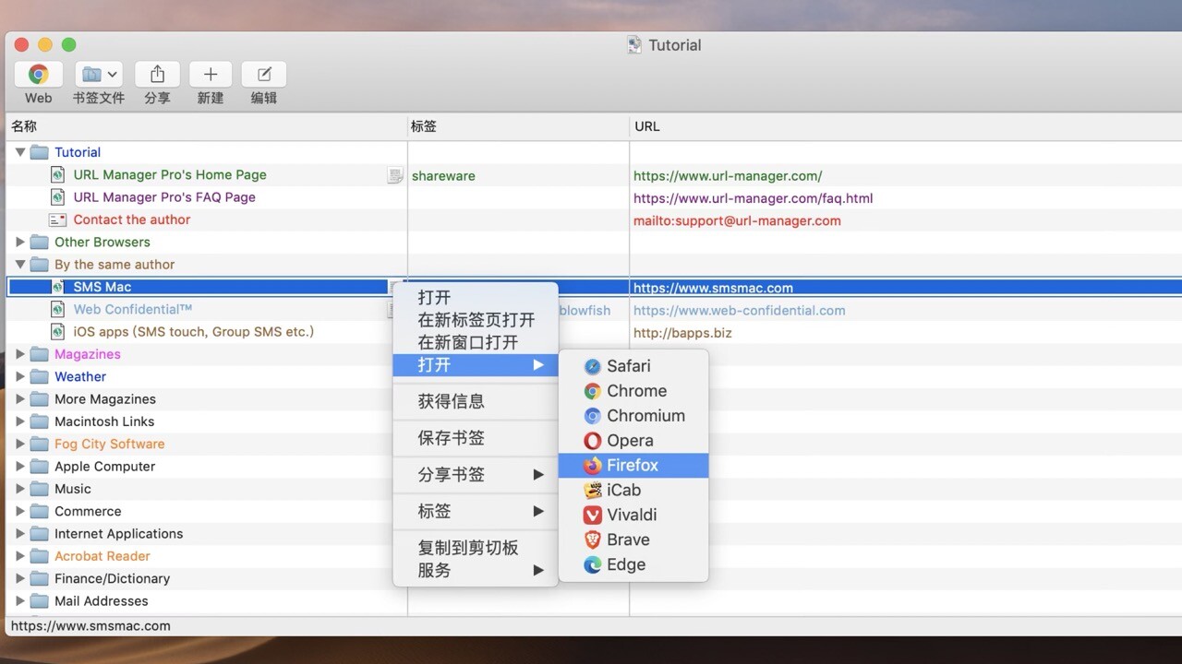The height and width of the screenshot is (664, 1182).
Task: Choose Safari in the browser submenu
Action: (x=633, y=366)
